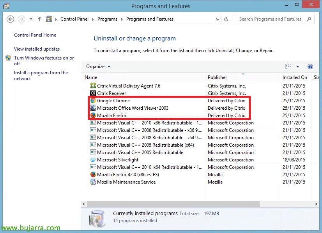Viewport: 322px width, 233px height.
Task: Go up one level with Up arrow
Action: point(40,19)
